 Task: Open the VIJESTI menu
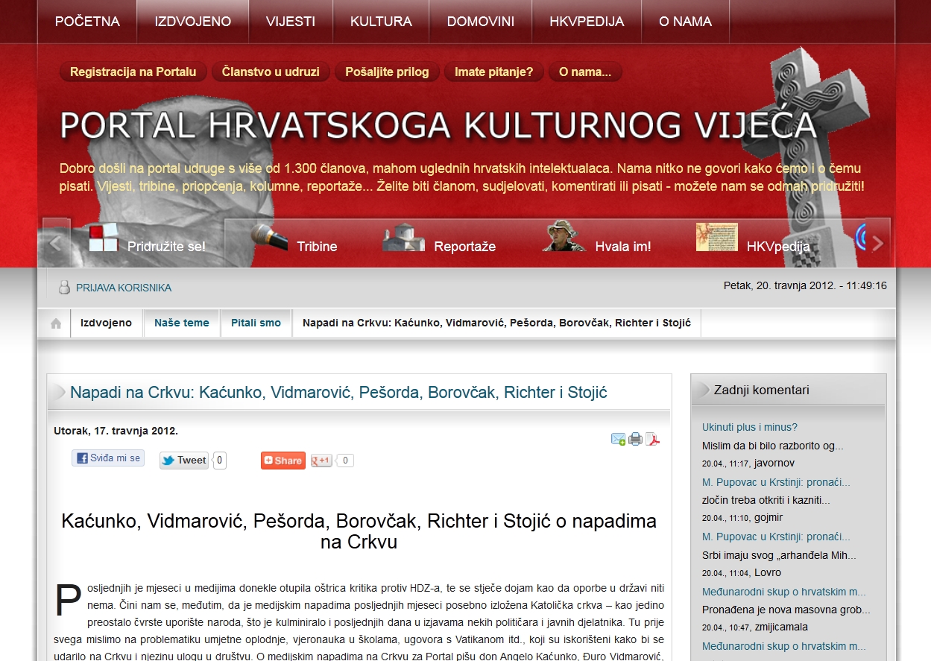coord(291,22)
